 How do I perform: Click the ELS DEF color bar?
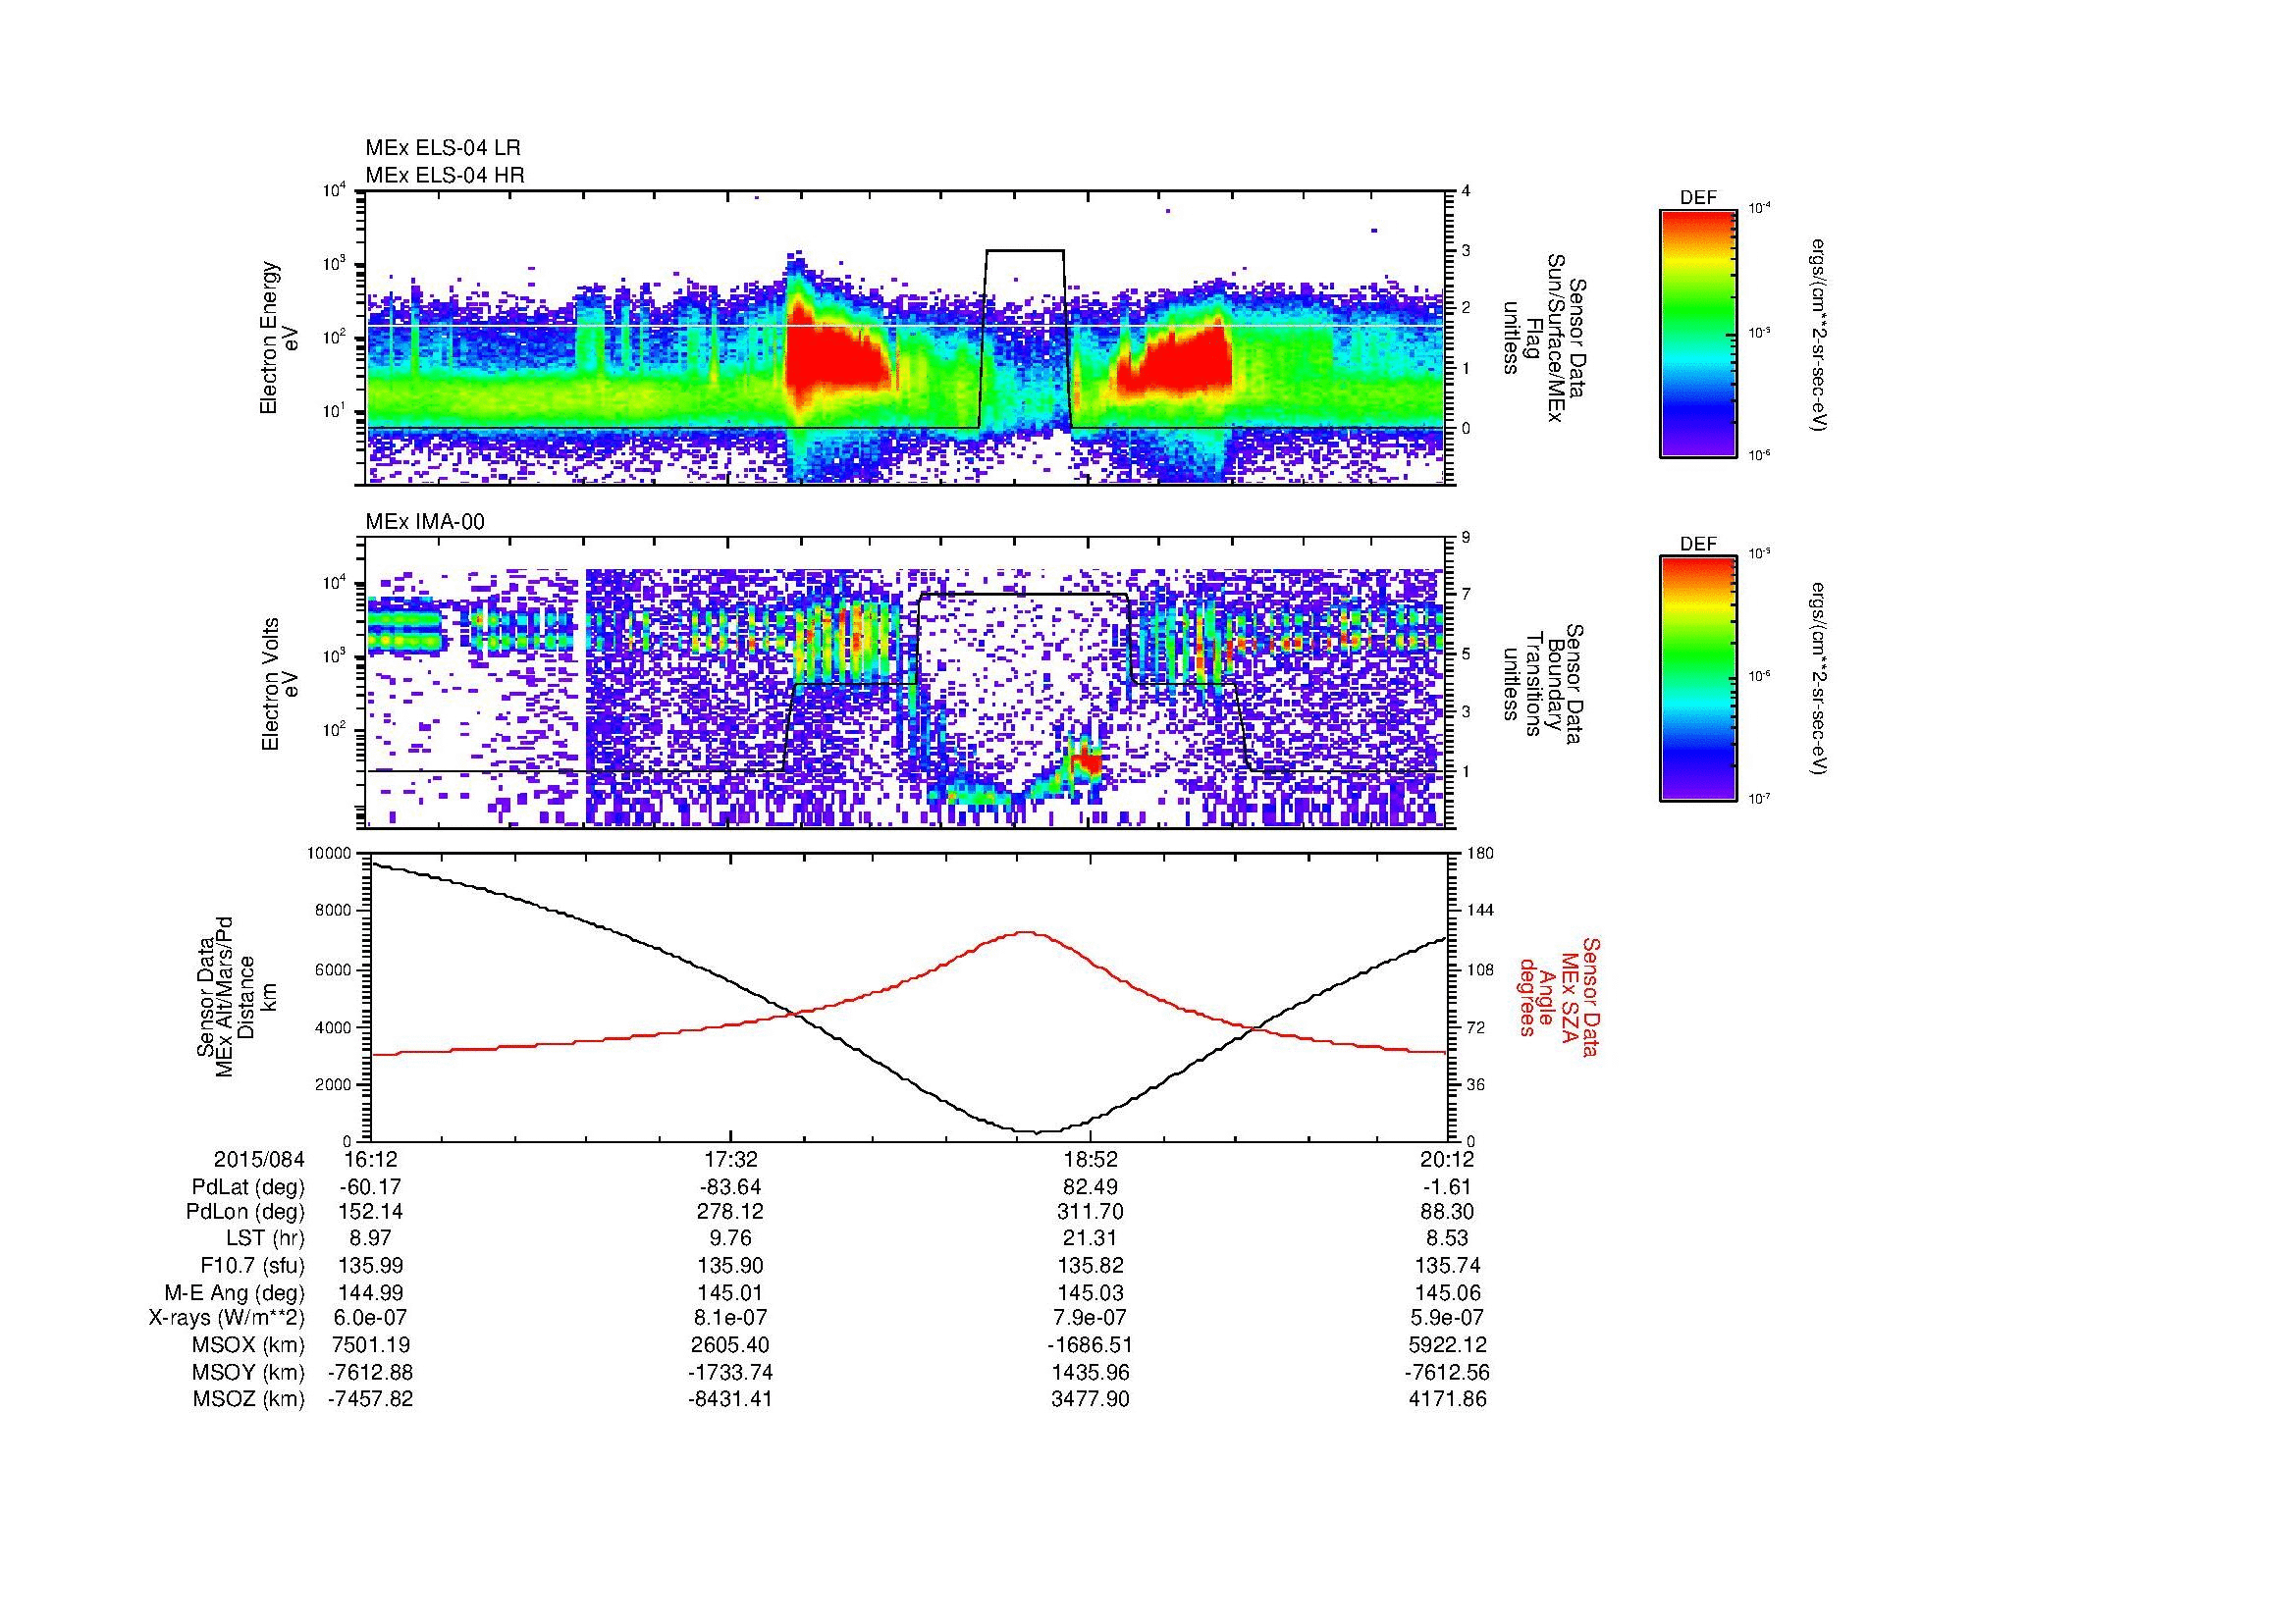[x=1698, y=332]
